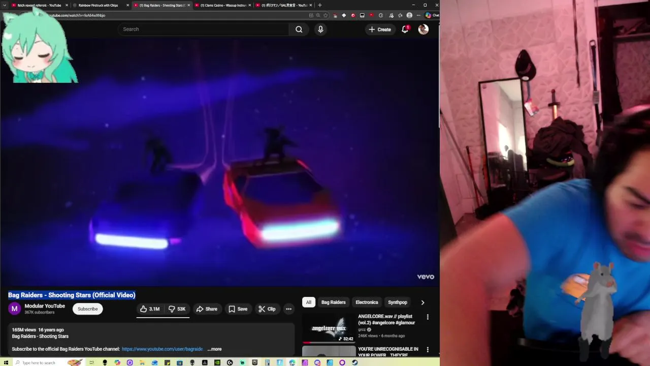Open options for ANGELCORE.wav video
Image resolution: width=650 pixels, height=366 pixels.
[x=428, y=317]
